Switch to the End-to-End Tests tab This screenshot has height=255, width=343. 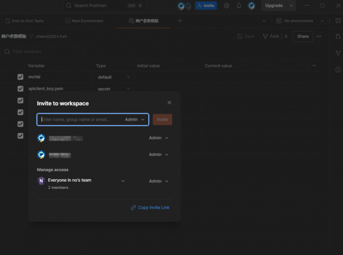24,21
